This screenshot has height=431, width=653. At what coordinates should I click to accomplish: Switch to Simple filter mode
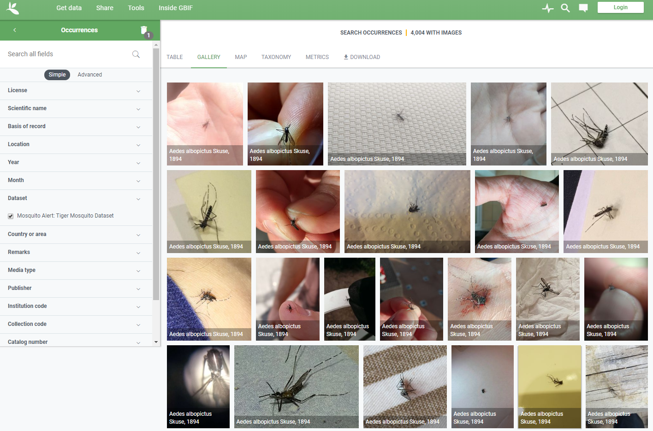point(57,75)
